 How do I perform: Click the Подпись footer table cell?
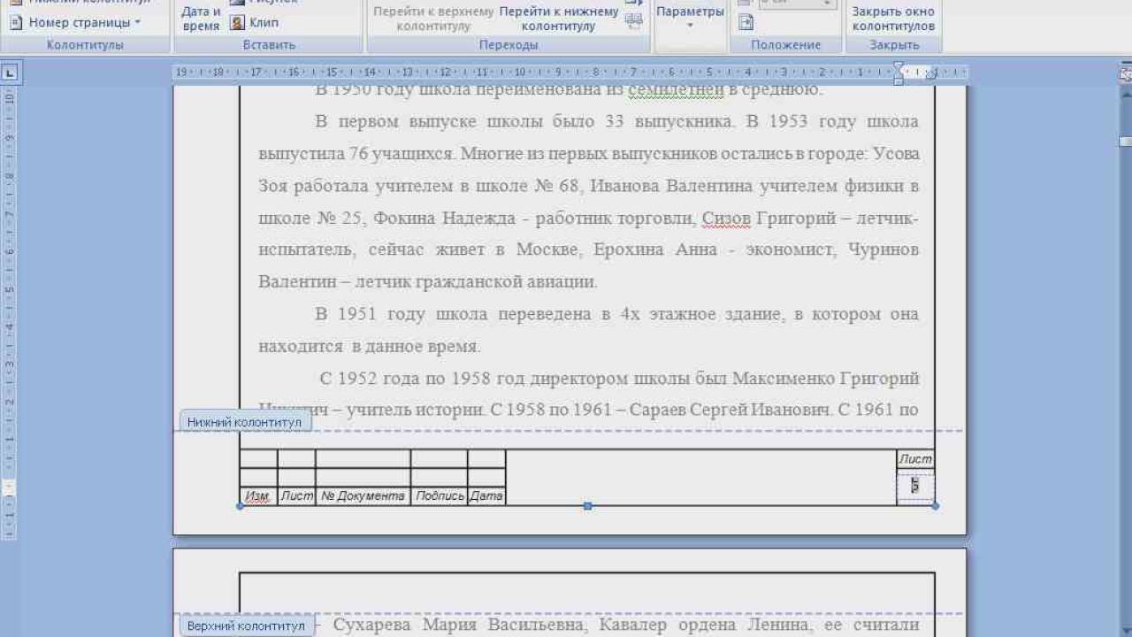point(440,496)
